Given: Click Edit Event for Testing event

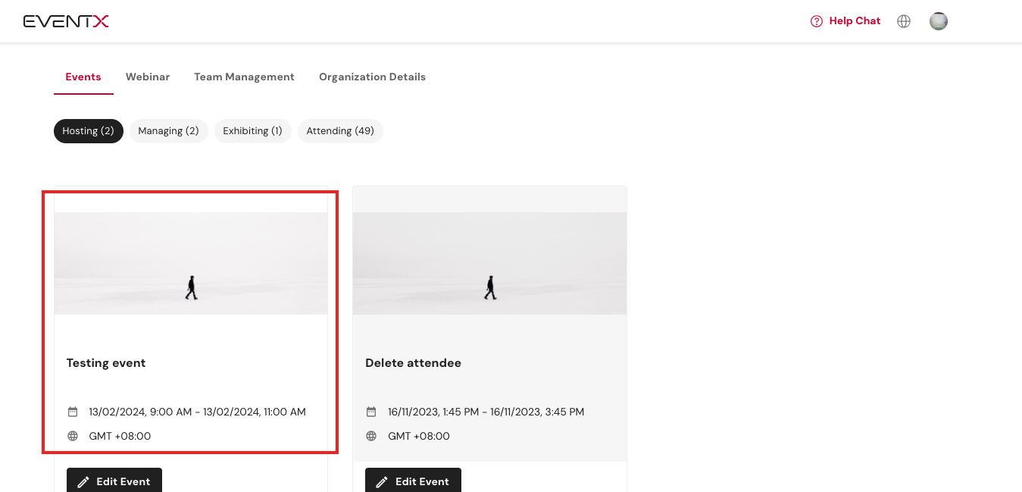Looking at the screenshot, I should 114,481.
